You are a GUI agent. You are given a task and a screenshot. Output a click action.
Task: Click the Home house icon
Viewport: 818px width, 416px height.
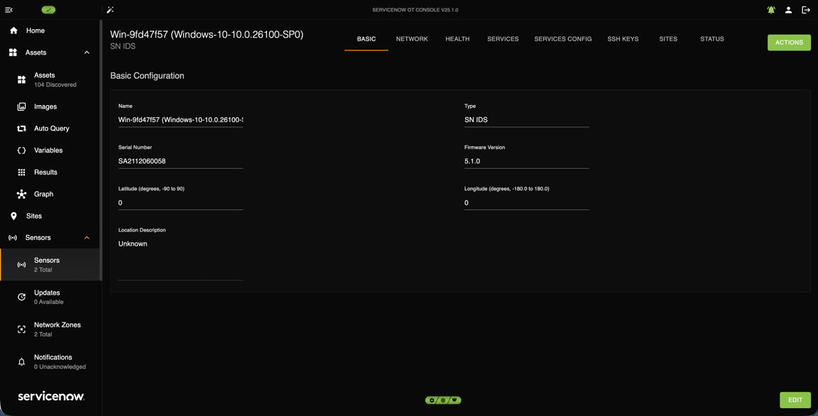[x=13, y=31]
